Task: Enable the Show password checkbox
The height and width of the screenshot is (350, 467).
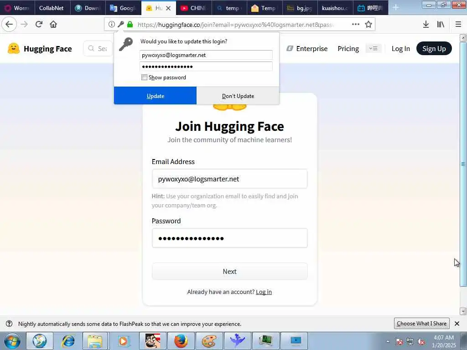Action: click(x=144, y=77)
